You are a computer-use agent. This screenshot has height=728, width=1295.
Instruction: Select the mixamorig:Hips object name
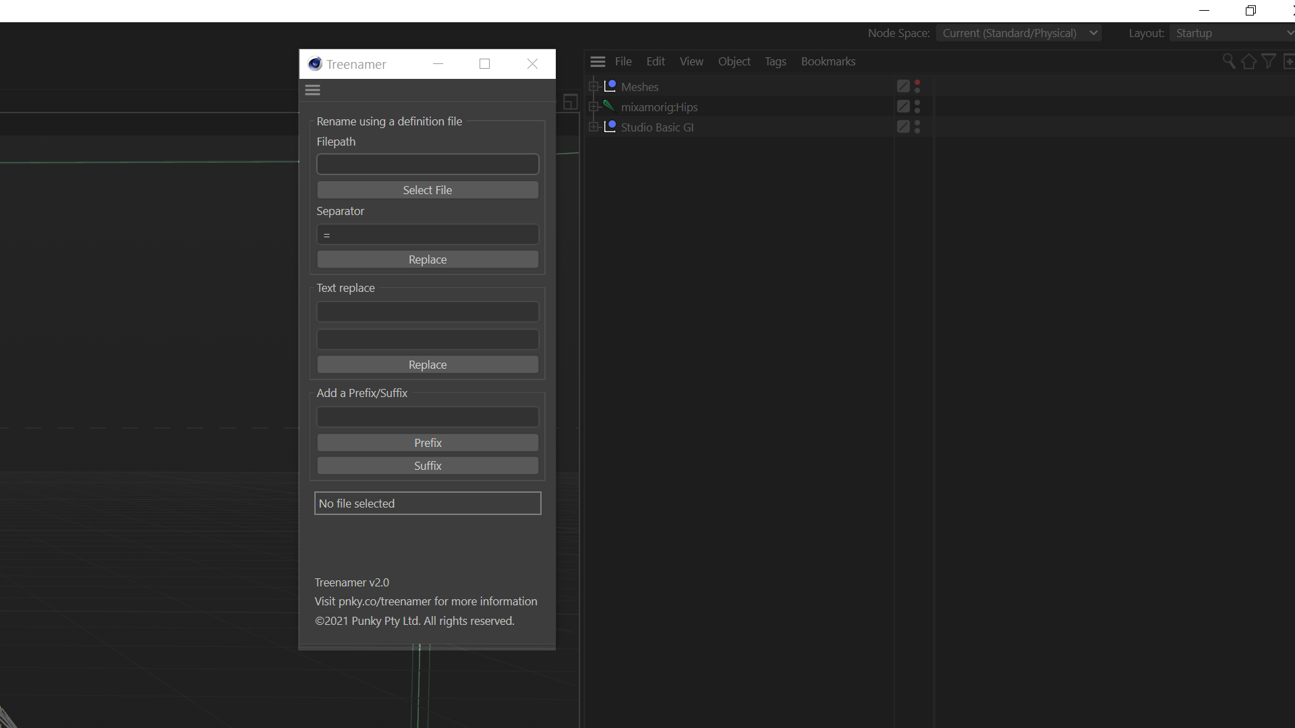[x=659, y=107]
